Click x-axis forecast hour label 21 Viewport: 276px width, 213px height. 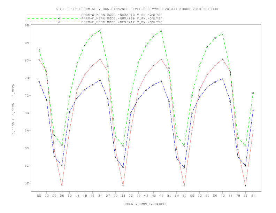click(92, 196)
